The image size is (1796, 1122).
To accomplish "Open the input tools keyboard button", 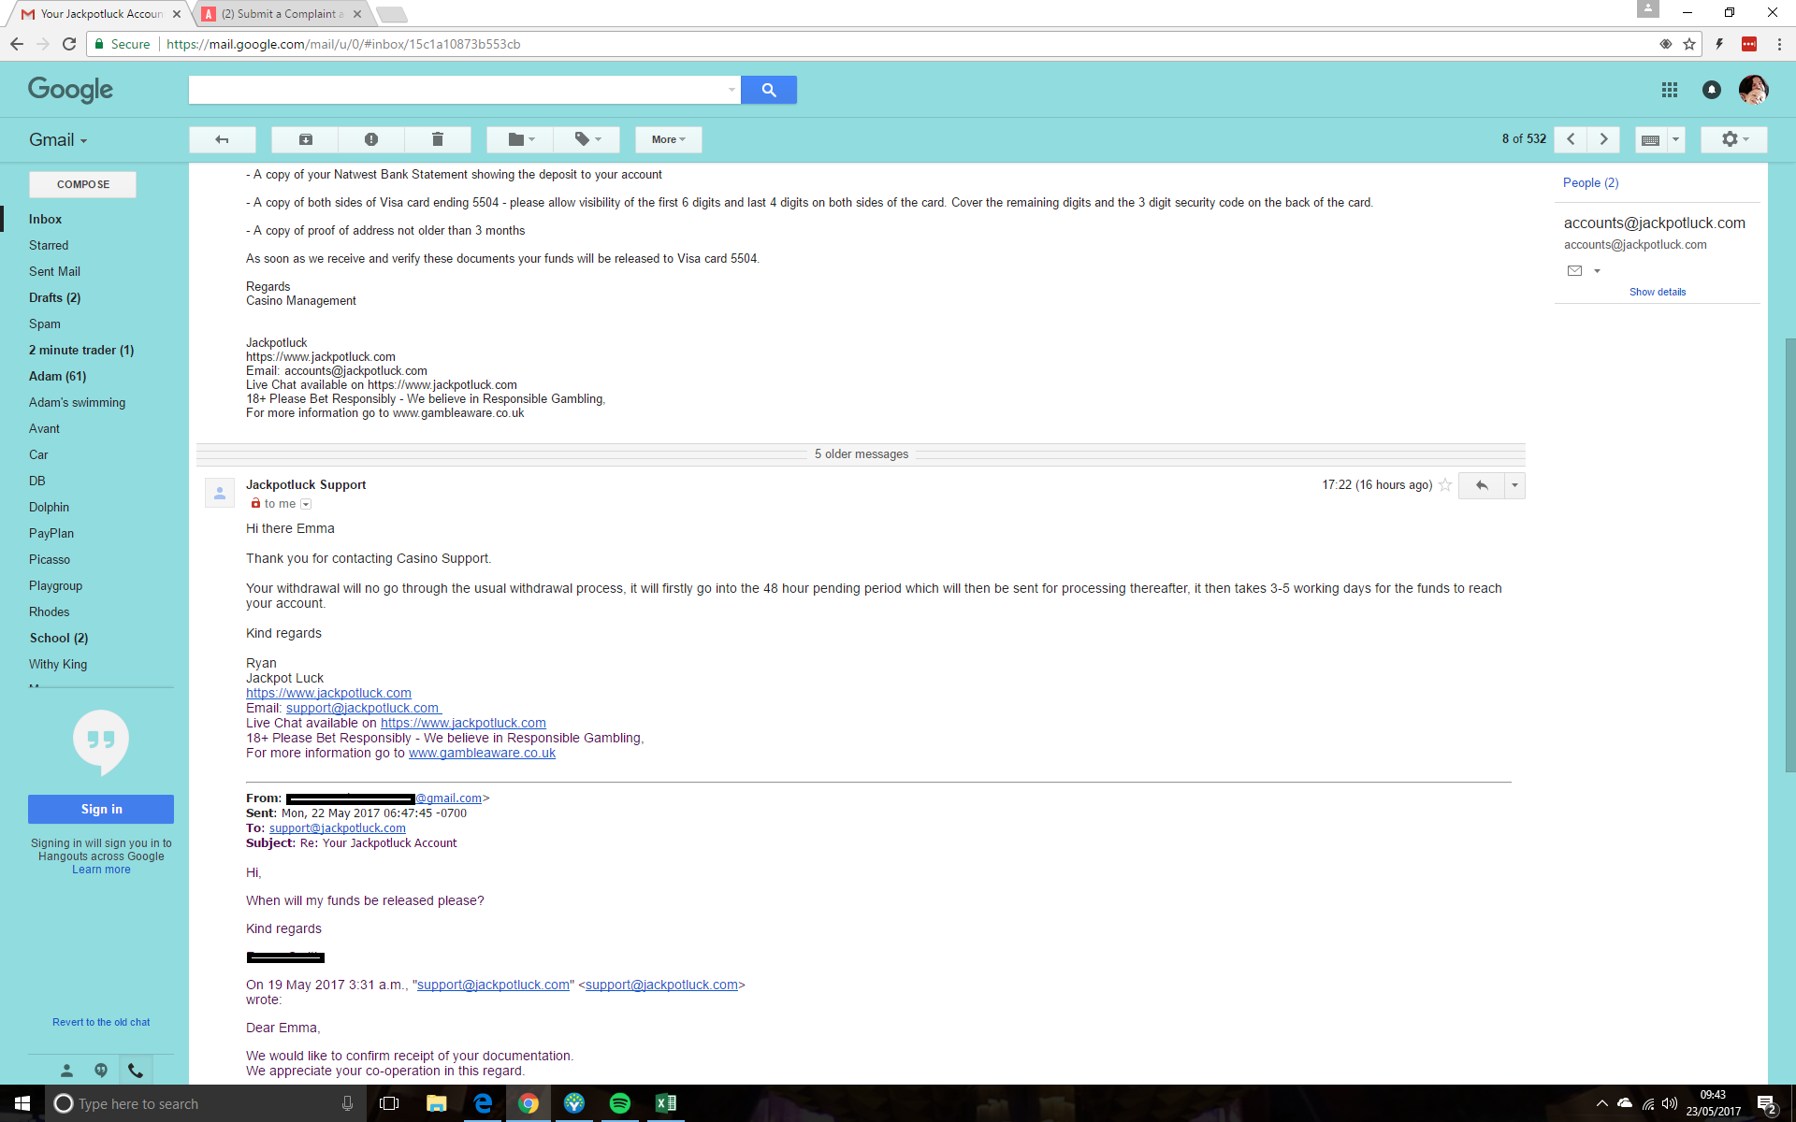I will point(1651,139).
